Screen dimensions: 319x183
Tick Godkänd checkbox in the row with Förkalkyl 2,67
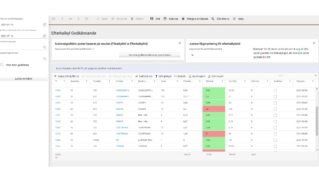[275, 128]
